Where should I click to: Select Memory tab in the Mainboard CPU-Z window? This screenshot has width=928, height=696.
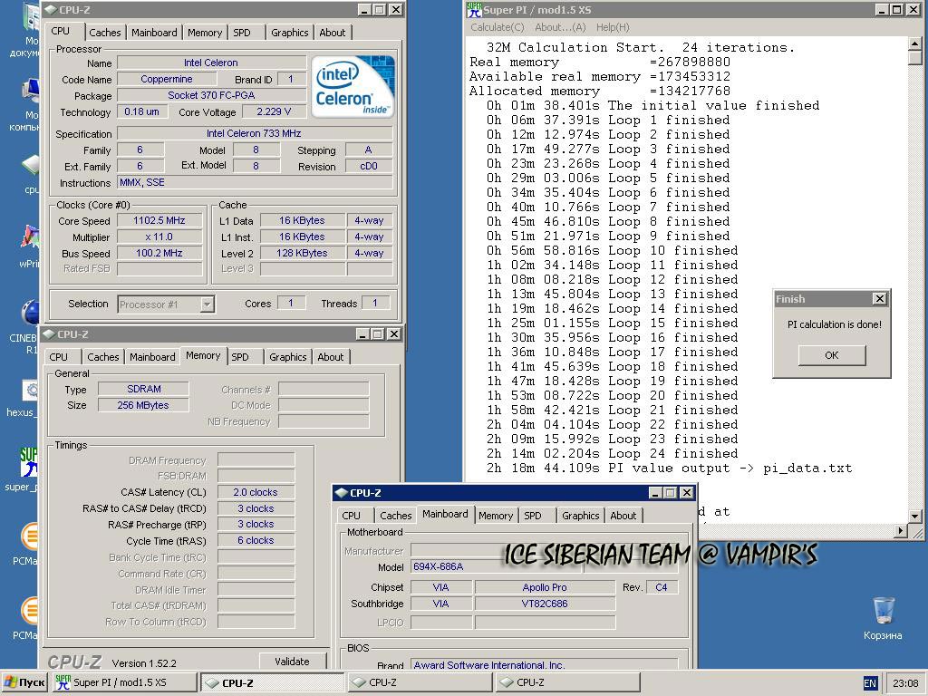496,516
